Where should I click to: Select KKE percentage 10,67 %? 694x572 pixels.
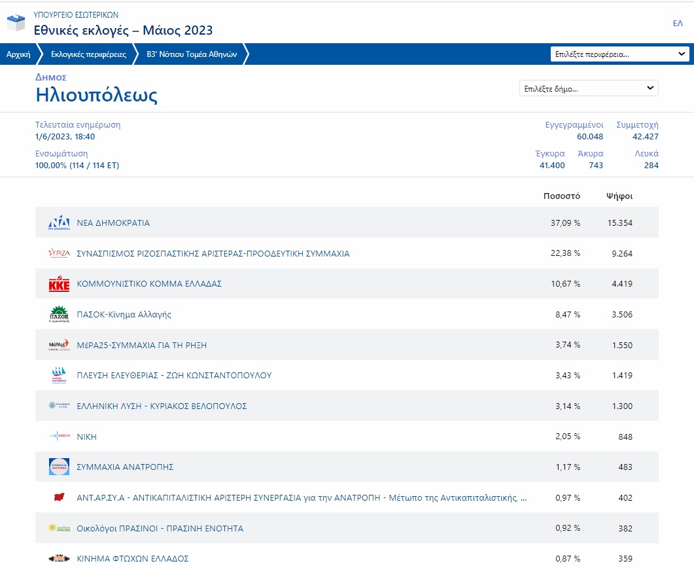[x=565, y=284]
